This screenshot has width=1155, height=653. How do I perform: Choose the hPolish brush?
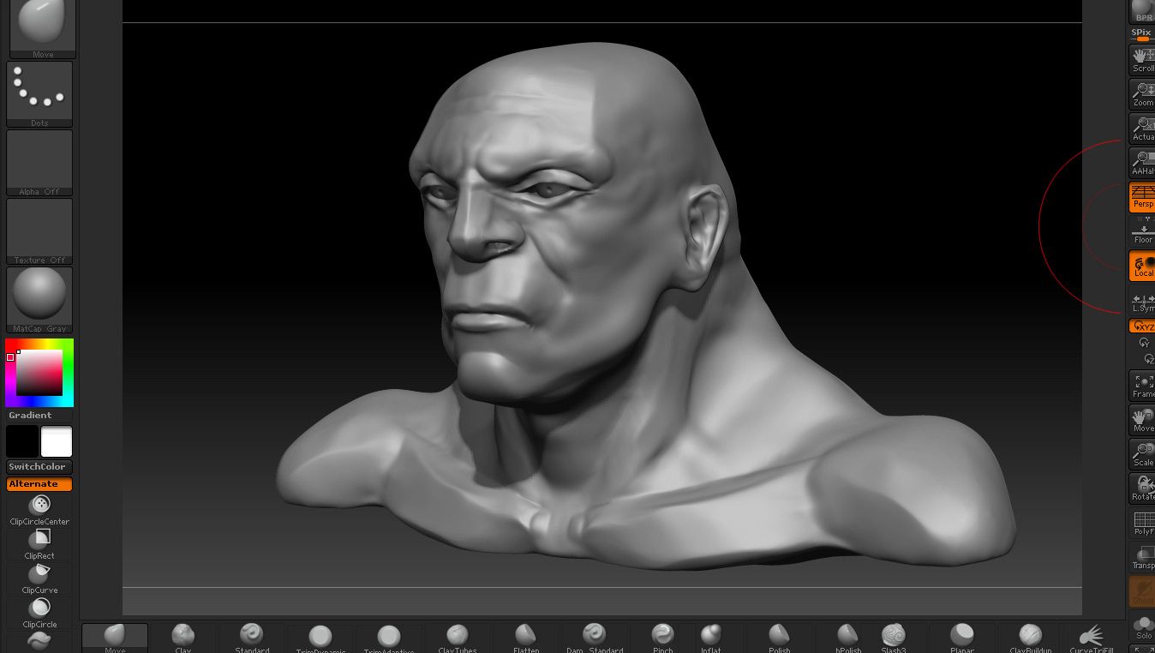[848, 638]
